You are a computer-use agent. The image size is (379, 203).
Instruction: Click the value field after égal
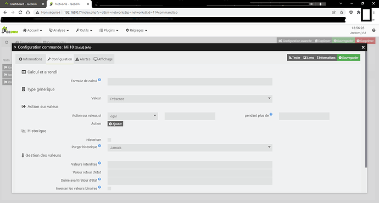coord(190,116)
